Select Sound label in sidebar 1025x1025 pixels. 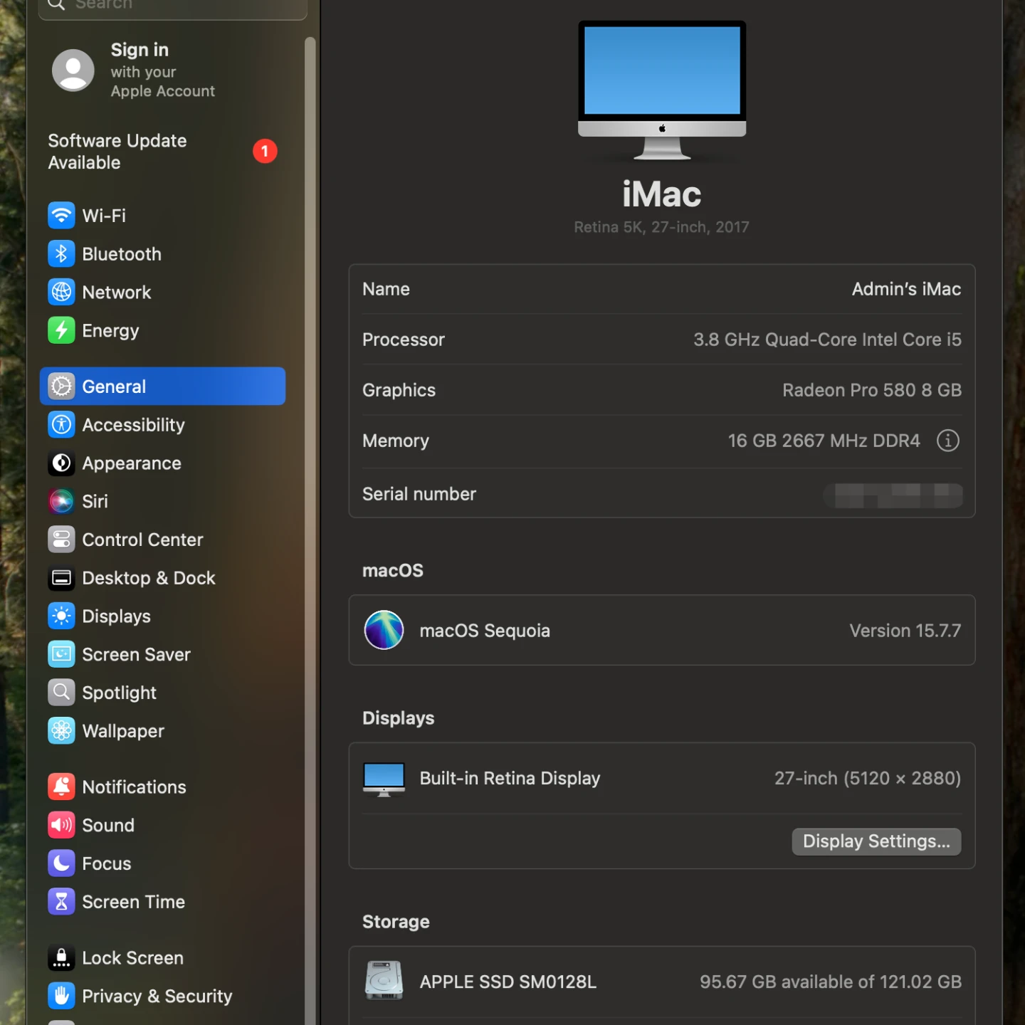tap(108, 825)
